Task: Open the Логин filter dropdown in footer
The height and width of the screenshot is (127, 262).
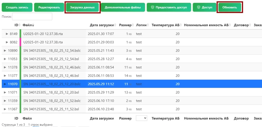Action: [141, 118]
